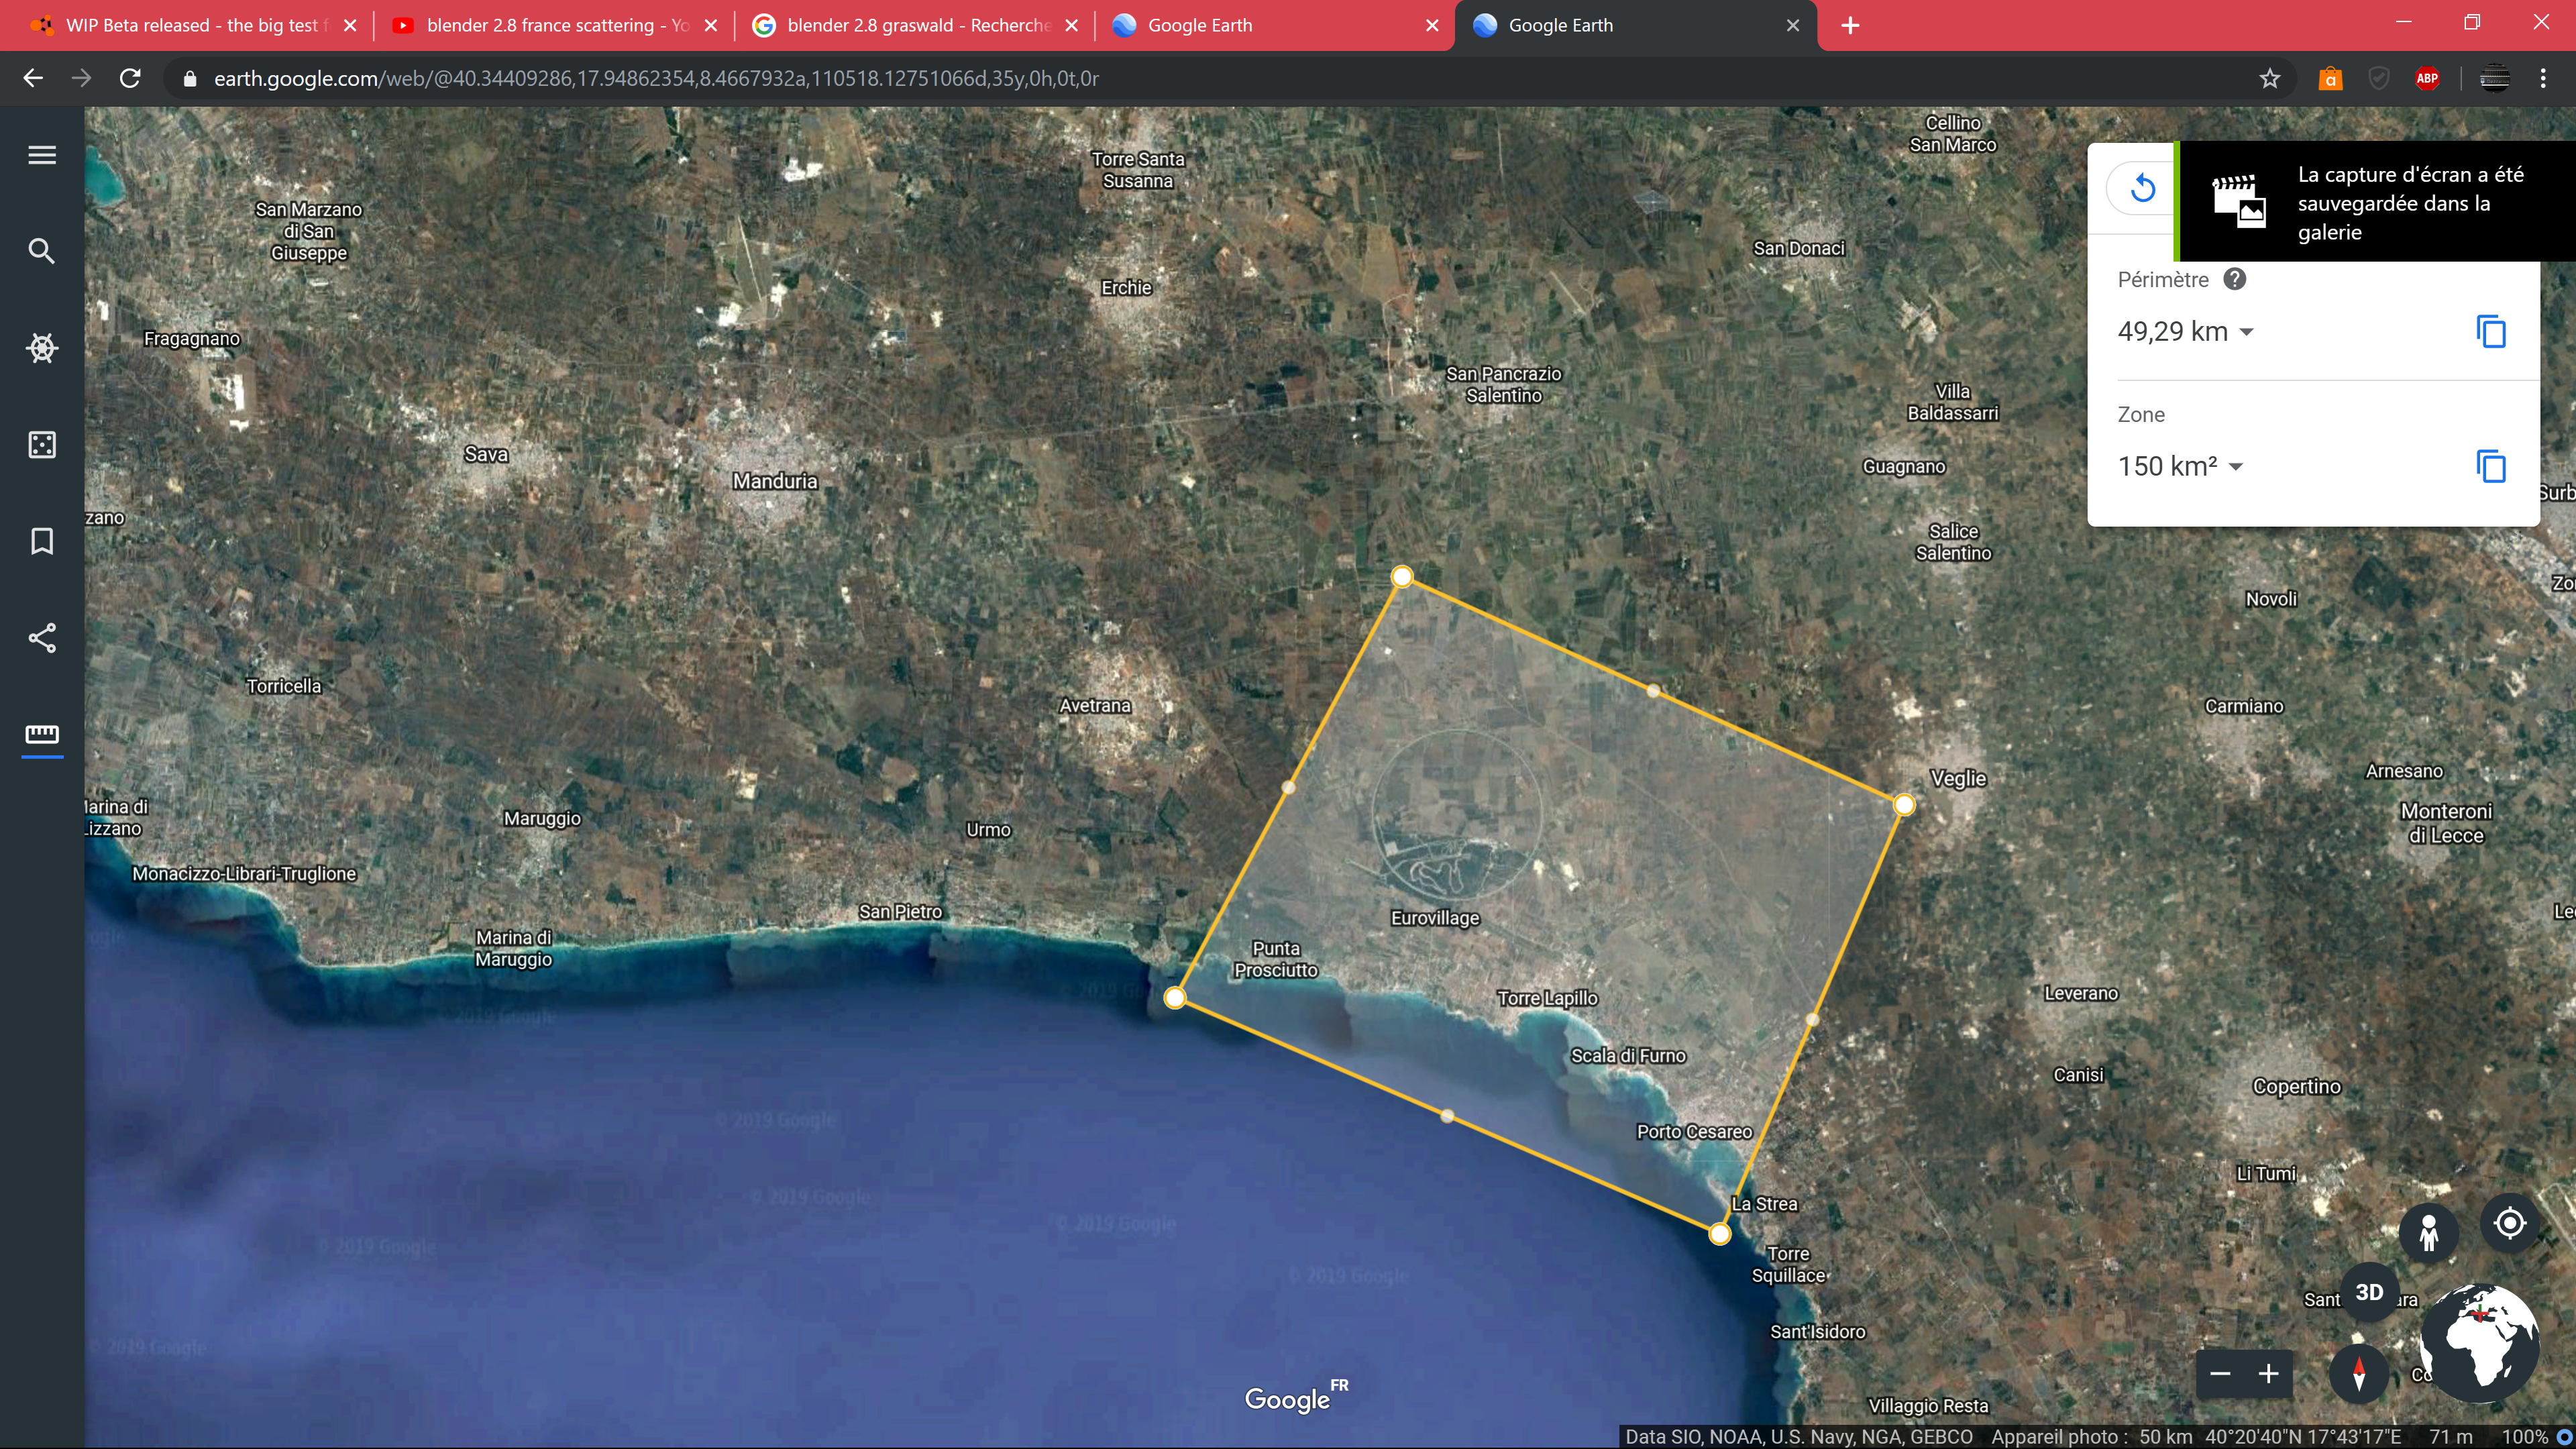The height and width of the screenshot is (1449, 2576).
Task: Copy the zone value 150 km²
Action: [x=2491, y=466]
